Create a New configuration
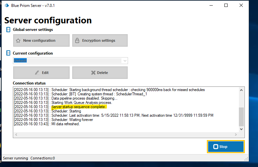 [x=41, y=40]
